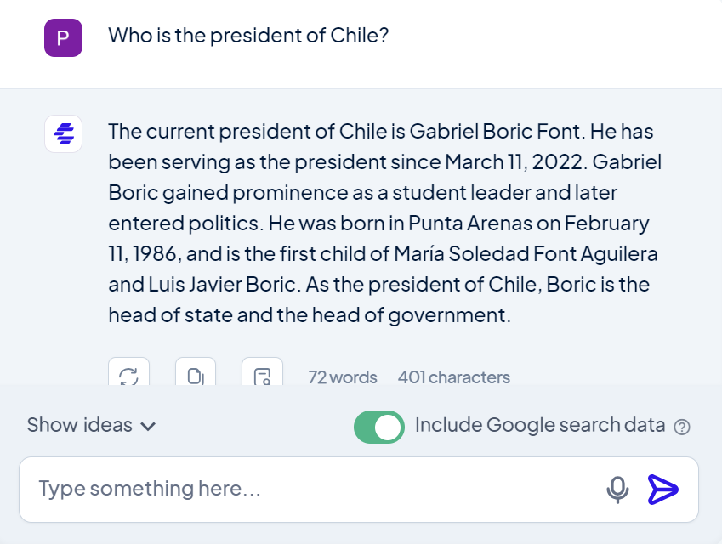The image size is (722, 544).
Task: Click the document search icon under the response
Action: (x=262, y=374)
